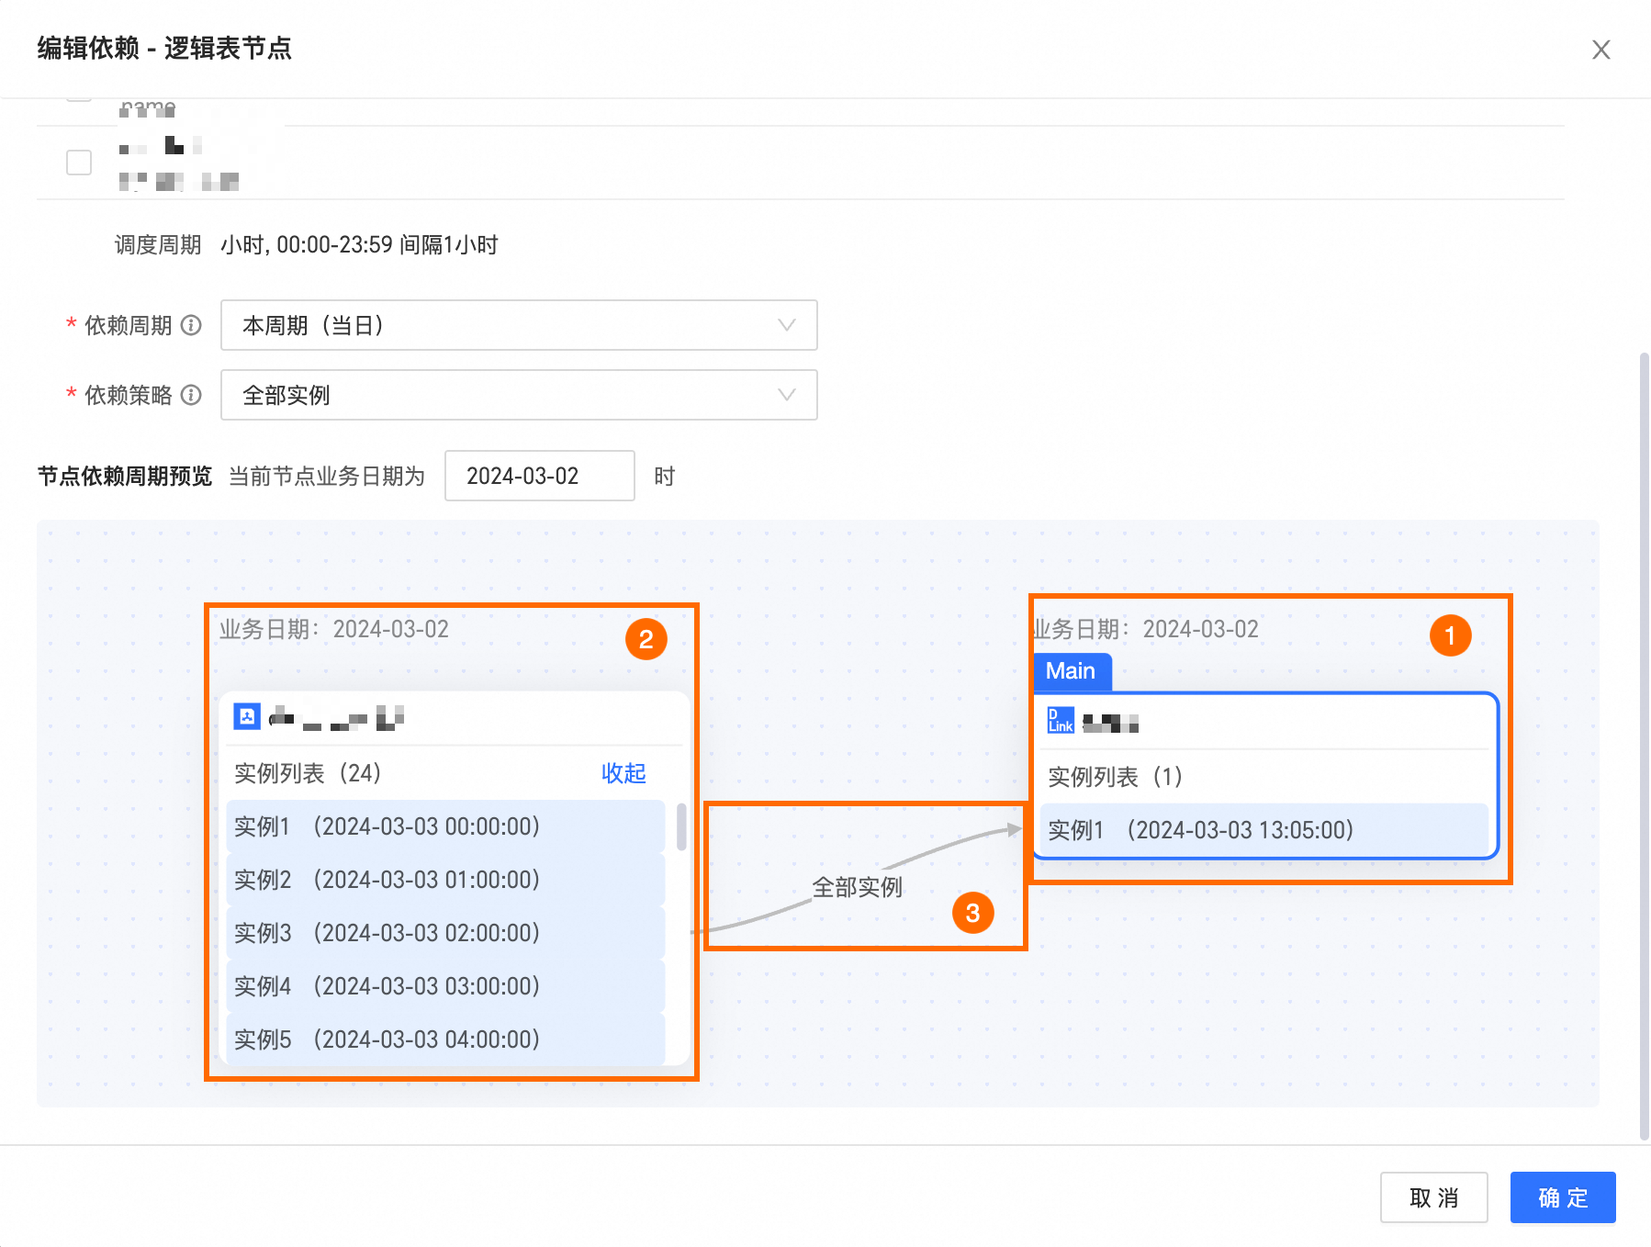This screenshot has width=1651, height=1247.
Task: Click the orange marker number 2
Action: click(x=646, y=639)
